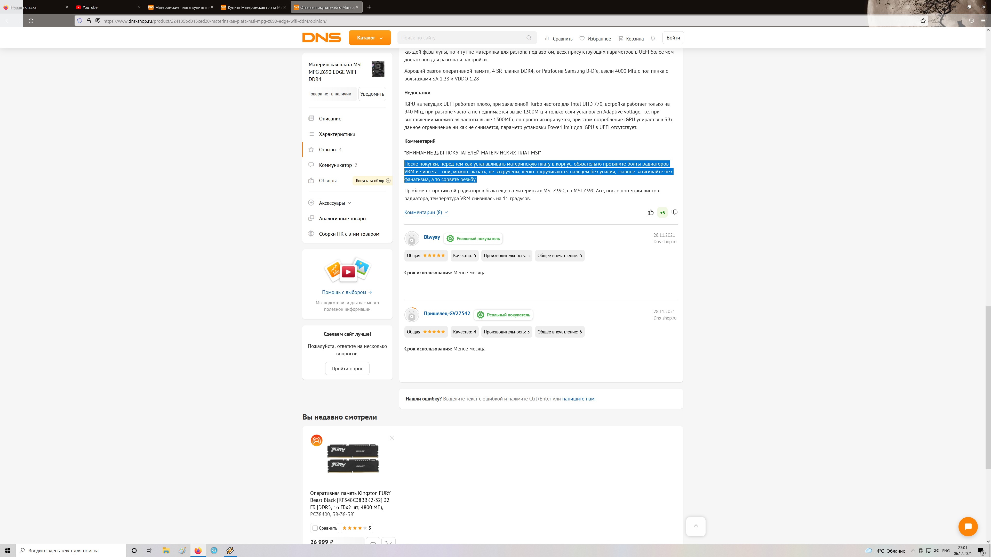Screen dimensions: 991x557
Task: Click the Уведомить button
Action: point(372,94)
